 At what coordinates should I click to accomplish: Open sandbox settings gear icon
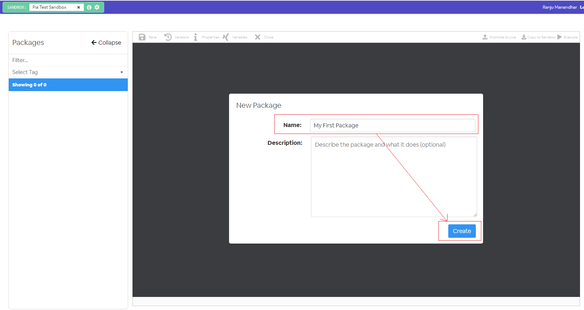(x=97, y=7)
